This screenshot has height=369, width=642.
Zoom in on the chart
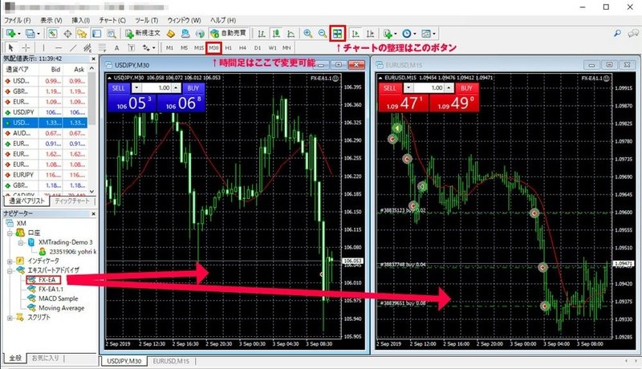(x=308, y=34)
